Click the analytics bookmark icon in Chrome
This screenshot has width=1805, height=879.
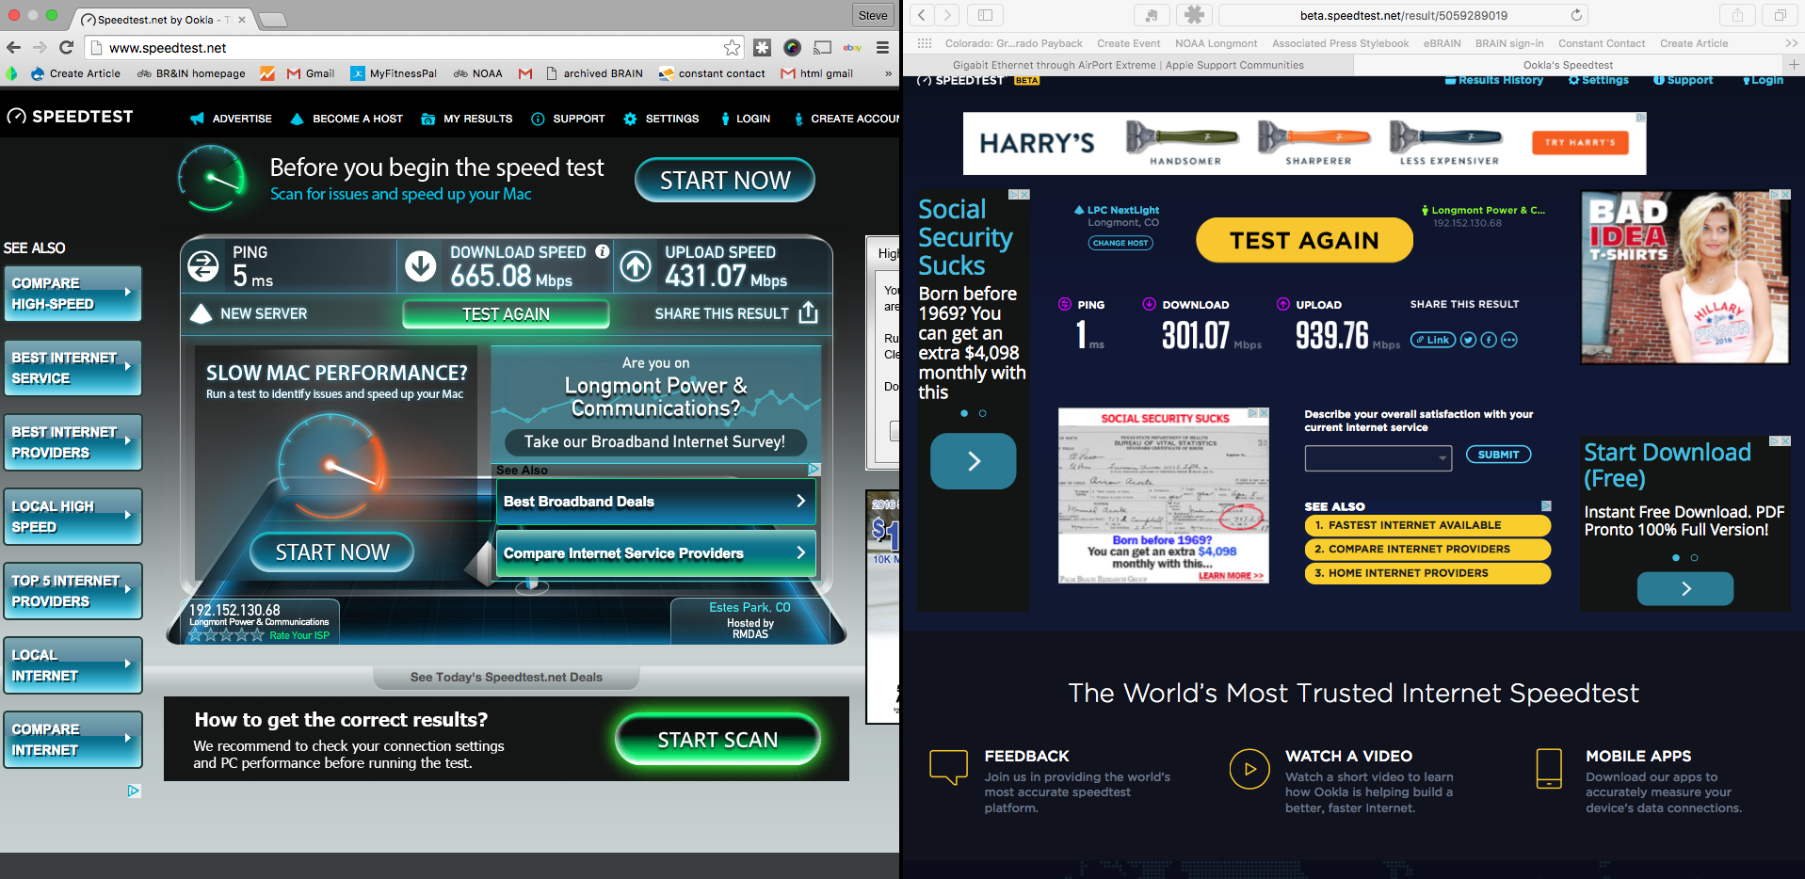point(267,73)
